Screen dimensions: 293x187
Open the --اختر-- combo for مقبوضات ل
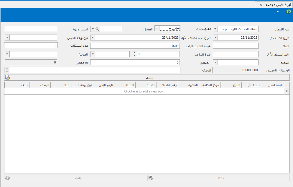click(x=157, y=28)
